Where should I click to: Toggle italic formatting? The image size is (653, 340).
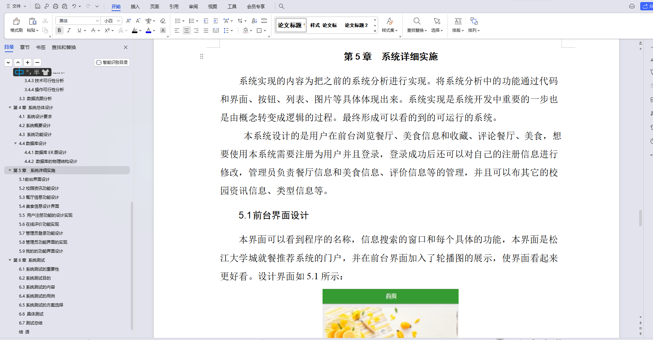[x=69, y=30]
